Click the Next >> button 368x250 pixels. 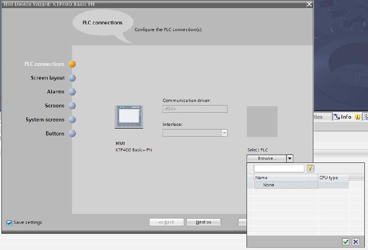[x=204, y=222]
